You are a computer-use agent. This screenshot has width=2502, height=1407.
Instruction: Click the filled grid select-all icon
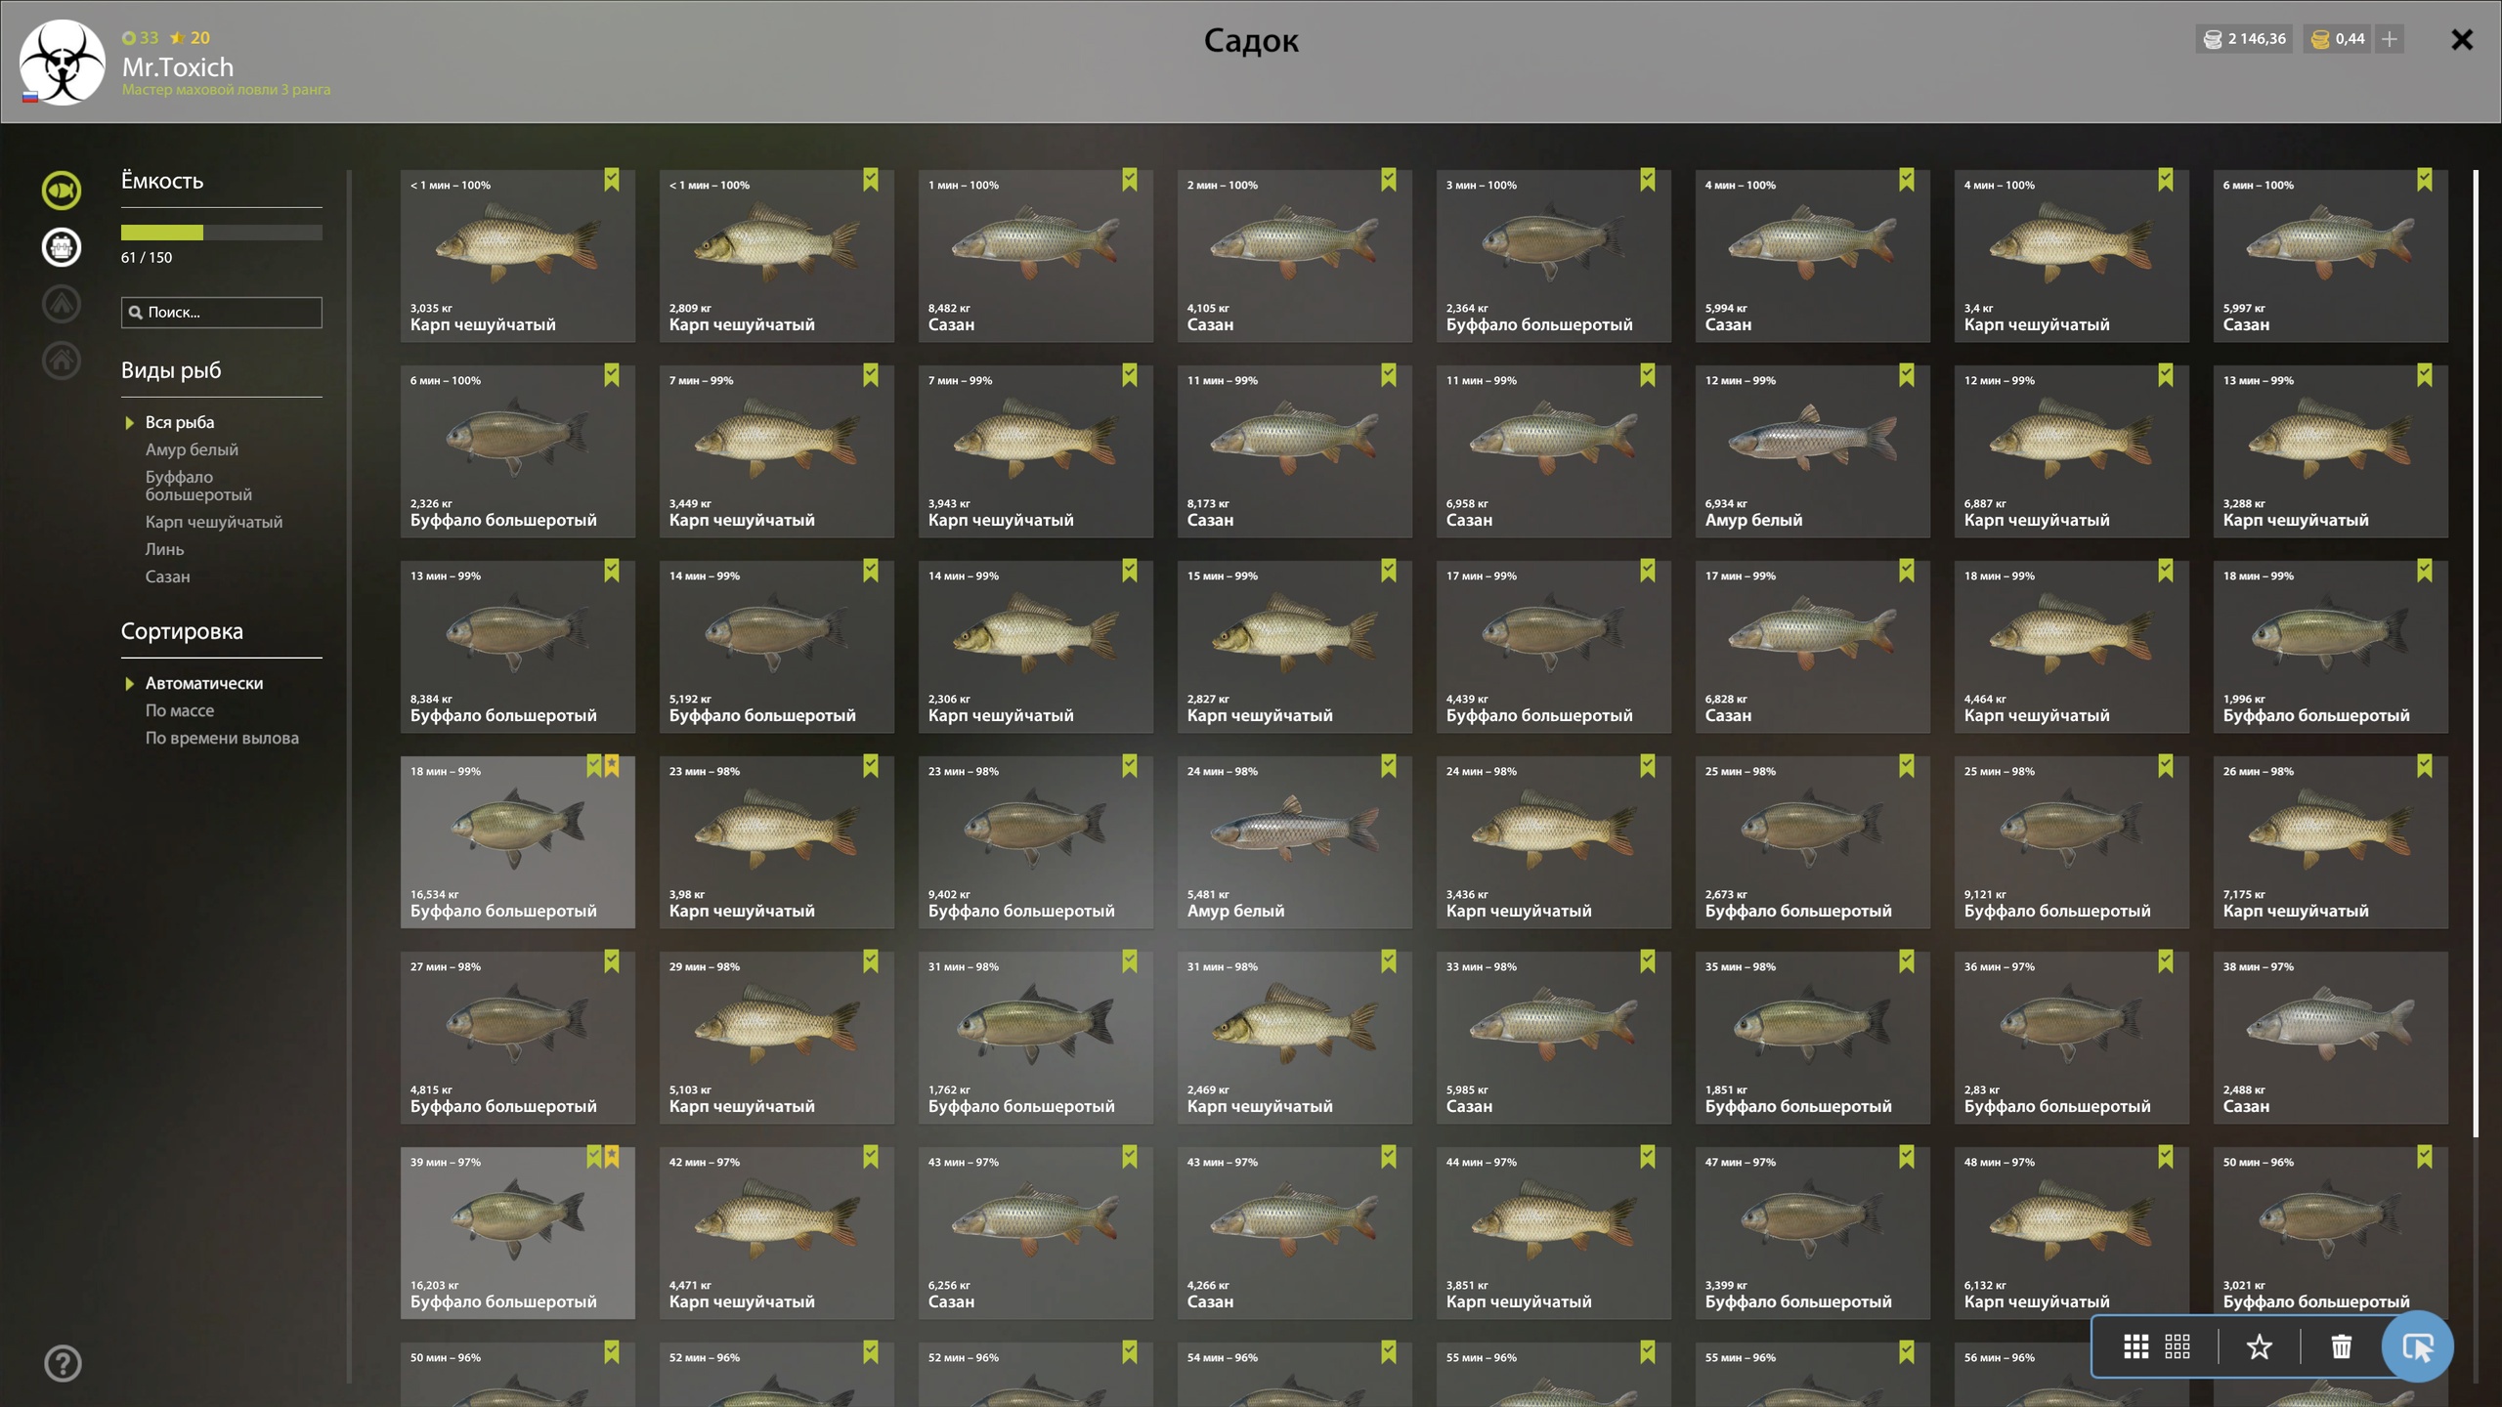tap(2135, 1346)
